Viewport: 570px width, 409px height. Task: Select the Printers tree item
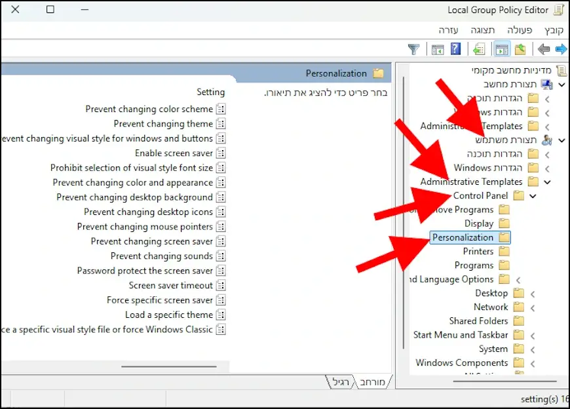[478, 251]
